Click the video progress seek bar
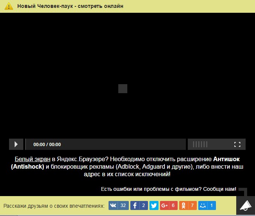The width and height of the screenshot is (255, 216). [124, 144]
